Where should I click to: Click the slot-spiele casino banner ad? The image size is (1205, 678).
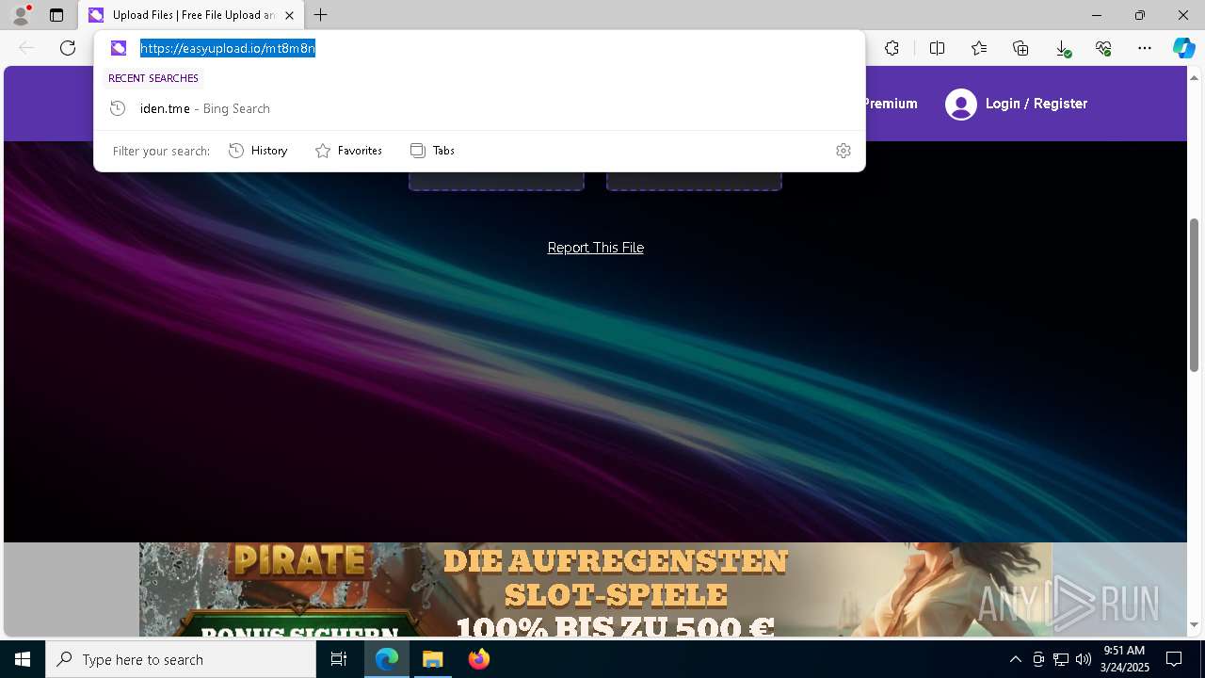[596, 589]
